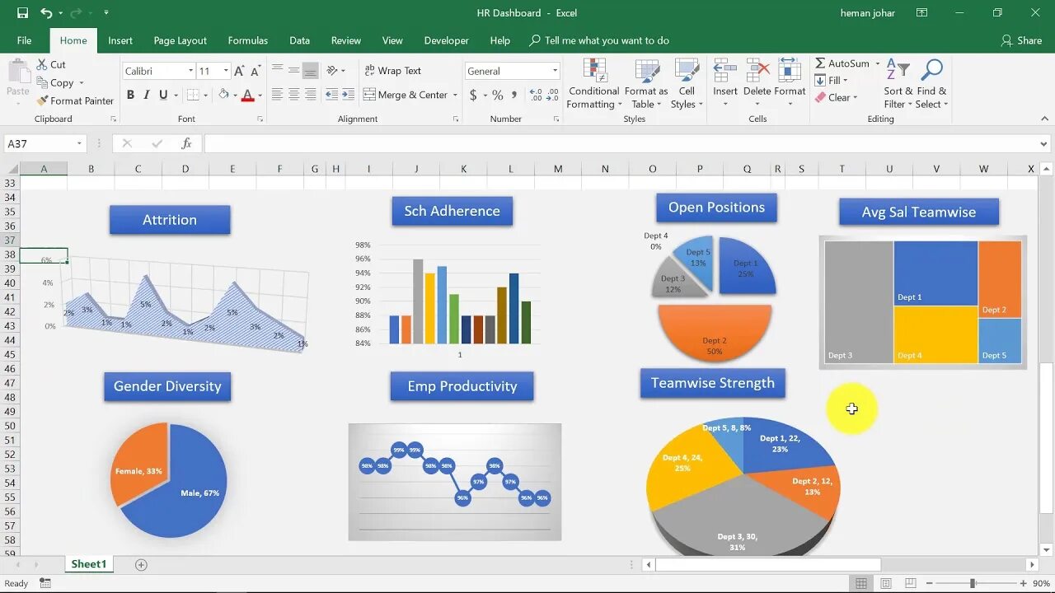Center text horizontally
1055x593 pixels.
(x=294, y=95)
